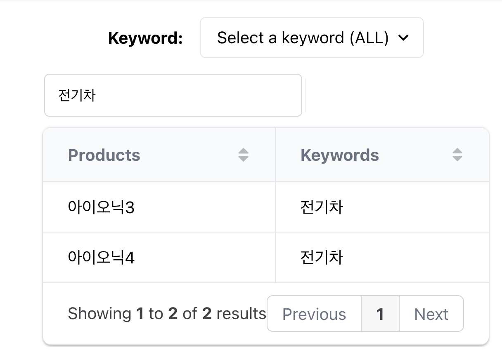Click the Showing 1 to 2 results text
Screen dimensions: 502x357
point(167,314)
